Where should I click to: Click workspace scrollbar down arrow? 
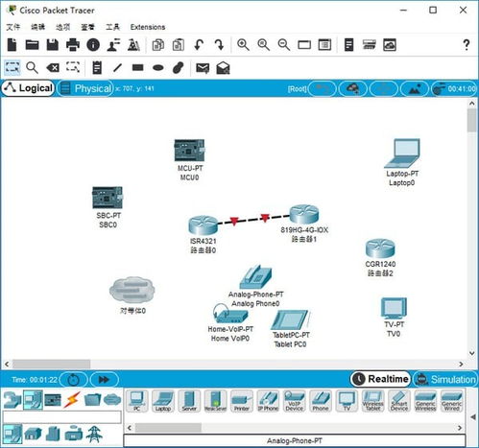[472, 353]
